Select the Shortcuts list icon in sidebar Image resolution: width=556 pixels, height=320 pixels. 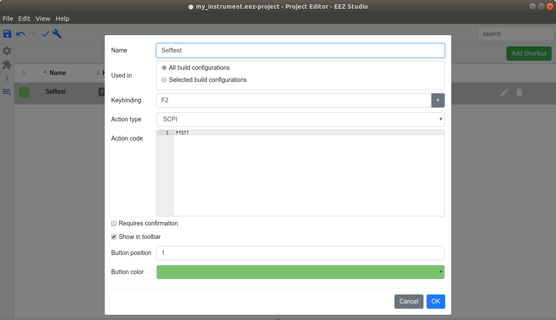click(7, 92)
